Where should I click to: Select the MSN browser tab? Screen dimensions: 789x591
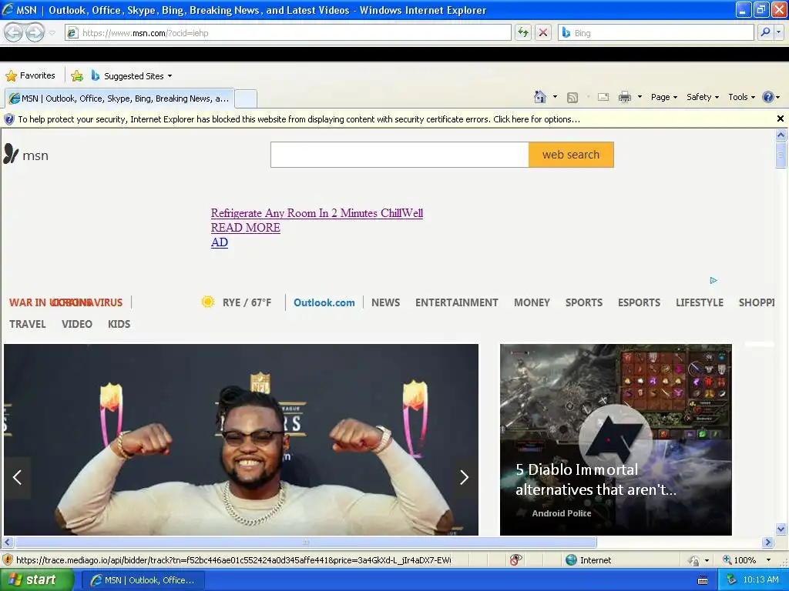[x=119, y=98]
